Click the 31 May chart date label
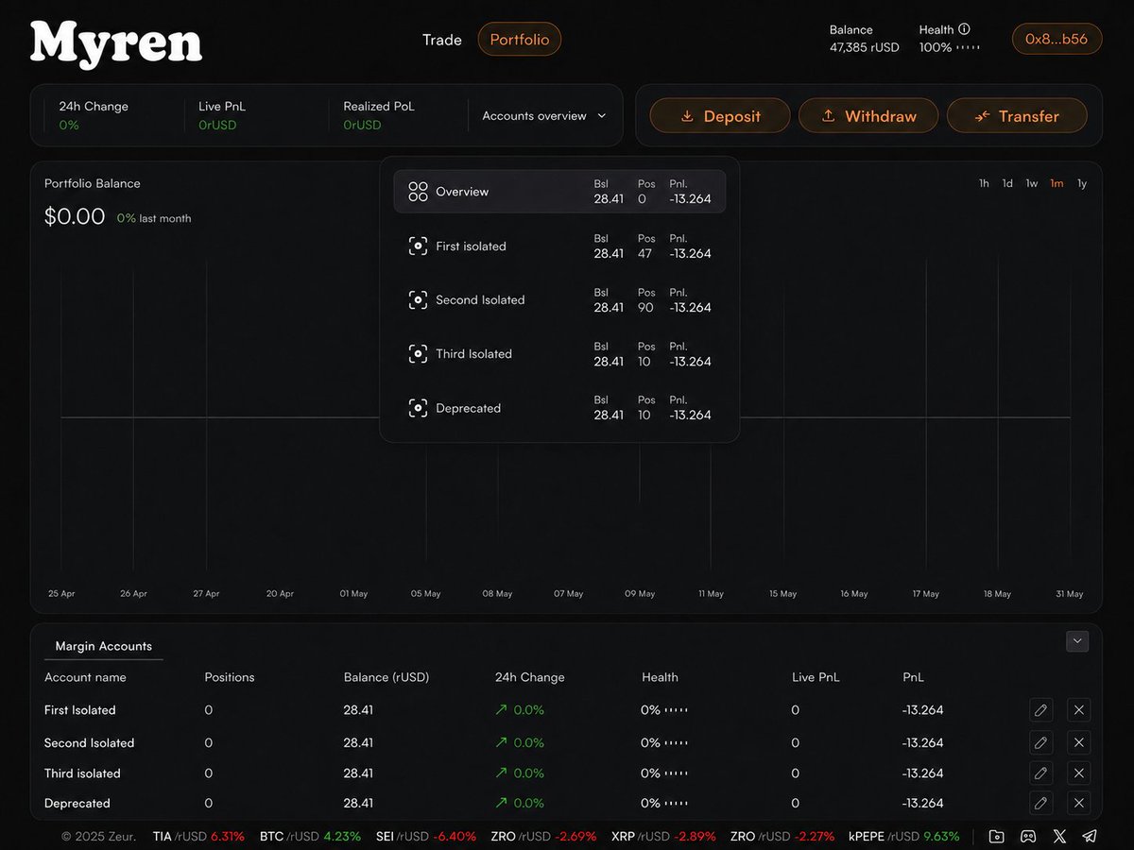1134x850 pixels. coord(1070,594)
